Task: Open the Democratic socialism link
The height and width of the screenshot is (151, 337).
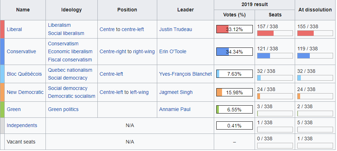Action: tap(72, 96)
